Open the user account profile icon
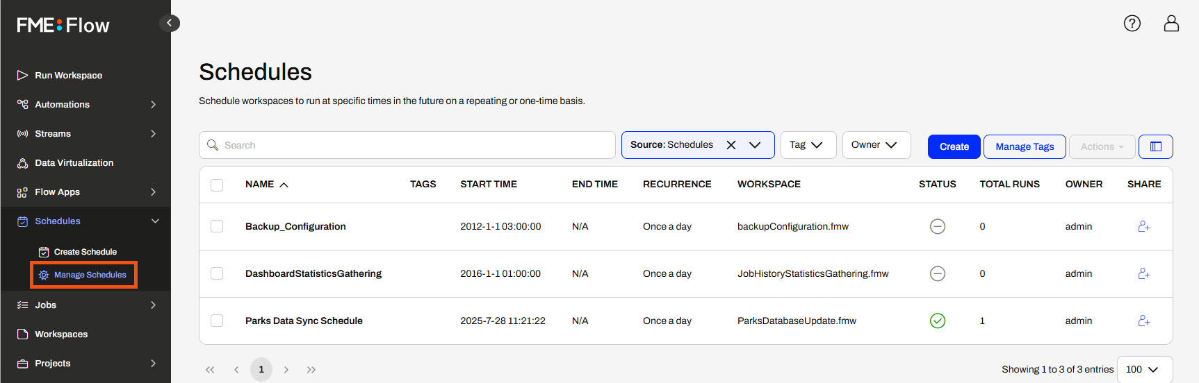The height and width of the screenshot is (383, 1199). pyautogui.click(x=1171, y=24)
